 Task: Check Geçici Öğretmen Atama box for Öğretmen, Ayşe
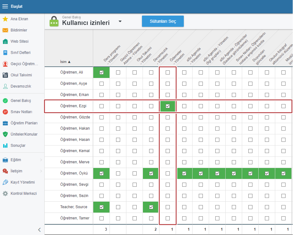[x=118, y=84]
